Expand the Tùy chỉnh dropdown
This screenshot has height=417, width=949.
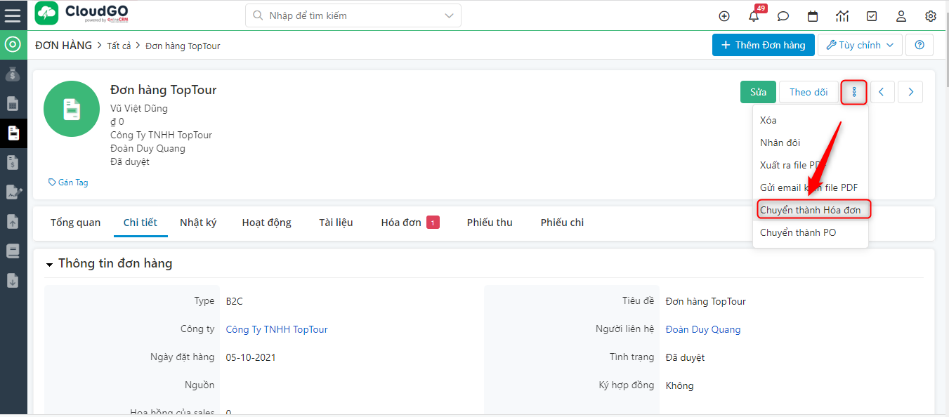(x=860, y=45)
